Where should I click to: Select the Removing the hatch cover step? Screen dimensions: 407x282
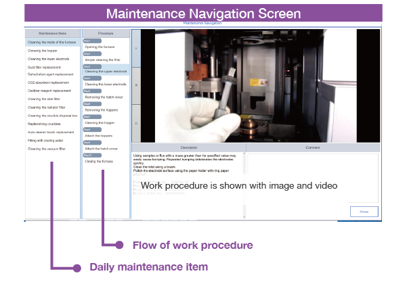[105, 97]
